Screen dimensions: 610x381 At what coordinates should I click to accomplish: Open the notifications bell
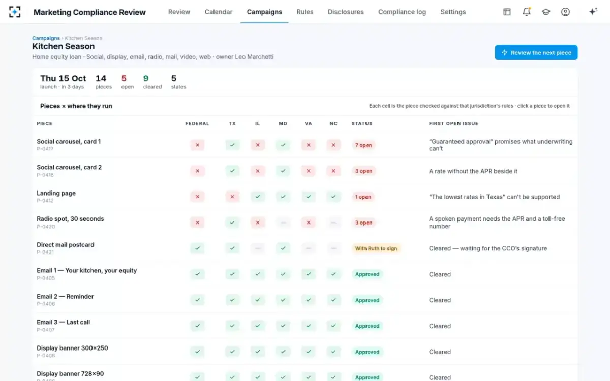[x=527, y=12]
